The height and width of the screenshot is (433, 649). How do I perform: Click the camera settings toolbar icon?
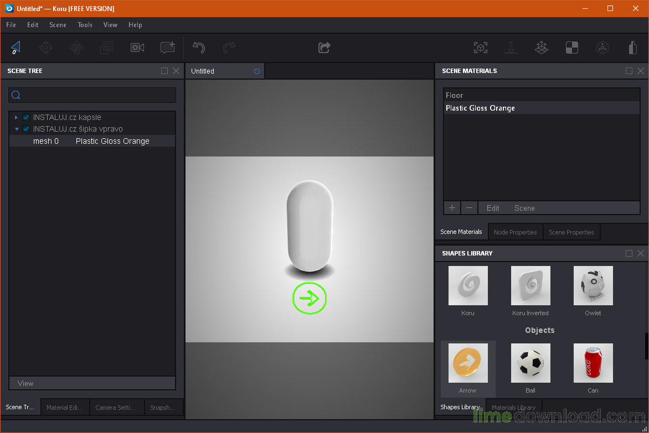(137, 48)
